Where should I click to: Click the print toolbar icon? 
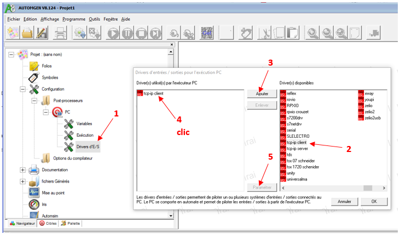tap(60, 33)
